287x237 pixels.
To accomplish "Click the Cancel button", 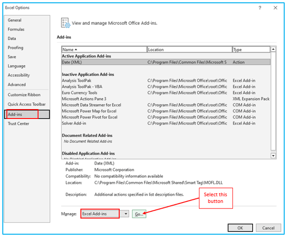I will 268,228.
